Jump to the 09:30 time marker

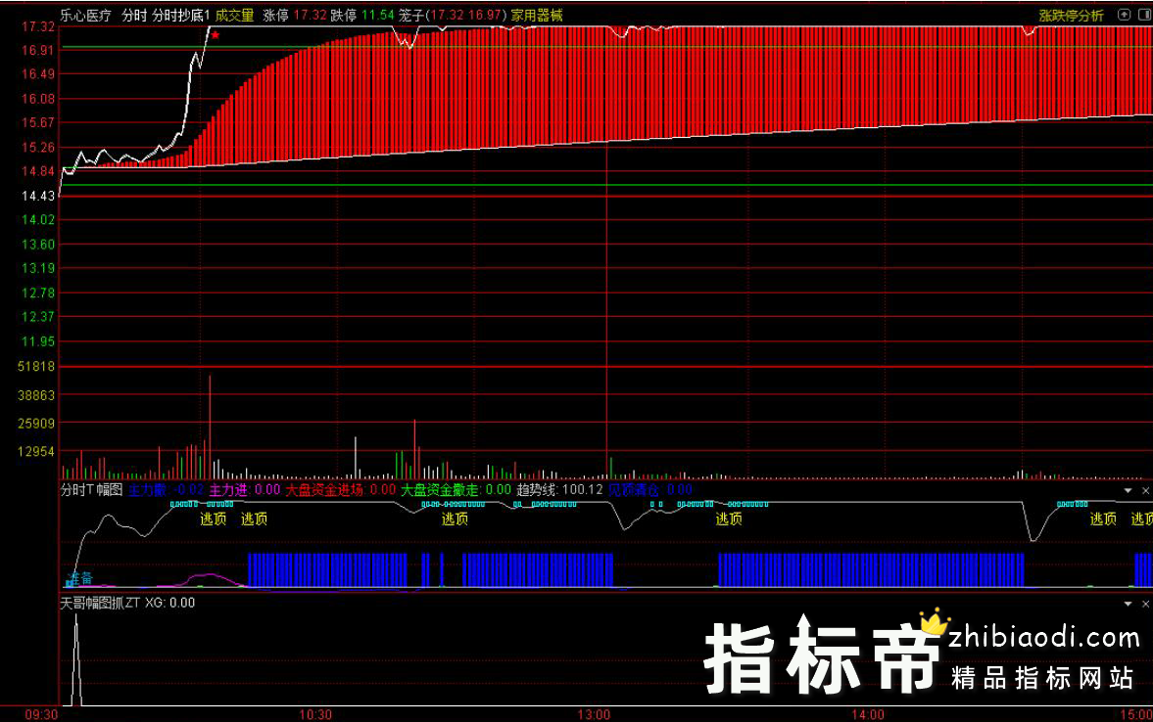tap(41, 714)
